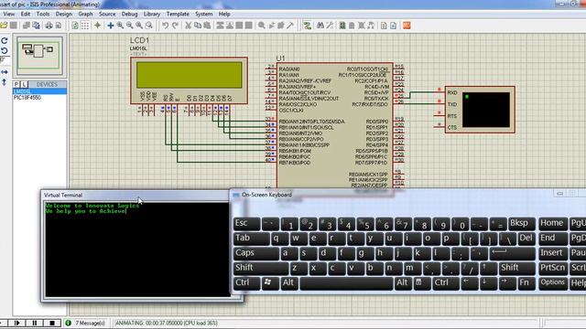Click the block move icon
The image size is (586, 329).
[230, 26]
